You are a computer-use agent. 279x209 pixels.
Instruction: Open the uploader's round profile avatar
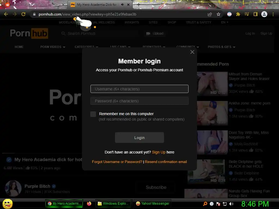(13, 188)
